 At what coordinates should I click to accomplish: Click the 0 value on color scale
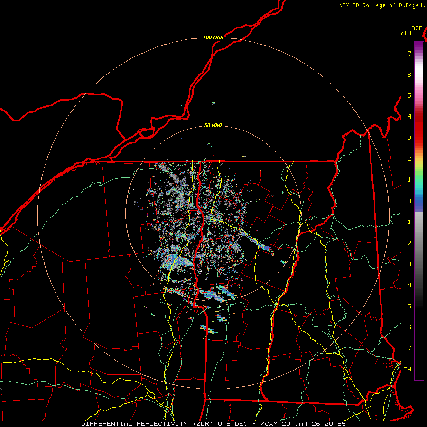(x=409, y=201)
